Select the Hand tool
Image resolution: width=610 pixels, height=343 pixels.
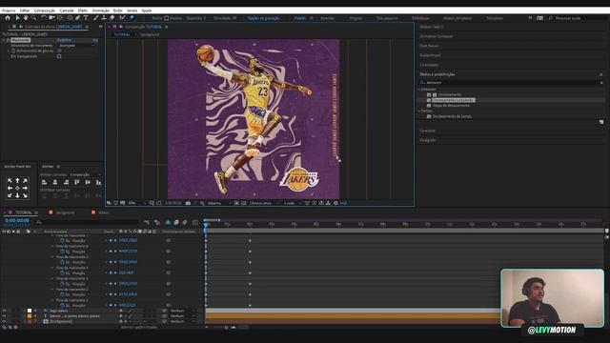pos(26,18)
